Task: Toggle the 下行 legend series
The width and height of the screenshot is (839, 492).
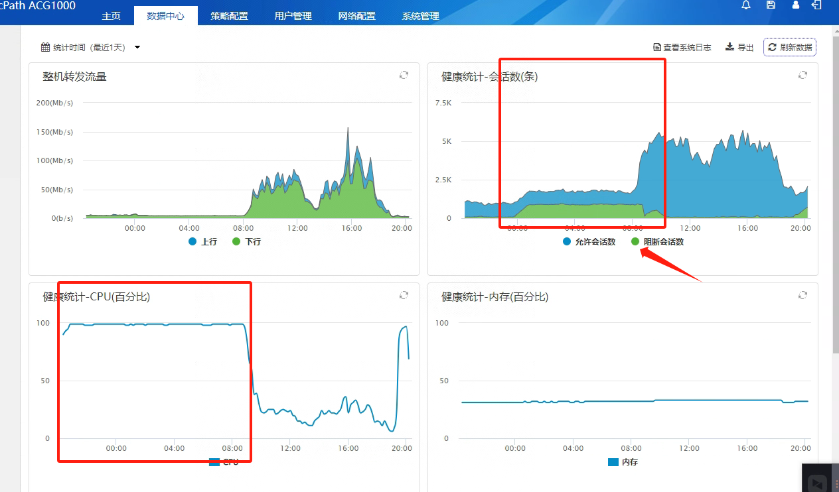Action: (x=246, y=242)
